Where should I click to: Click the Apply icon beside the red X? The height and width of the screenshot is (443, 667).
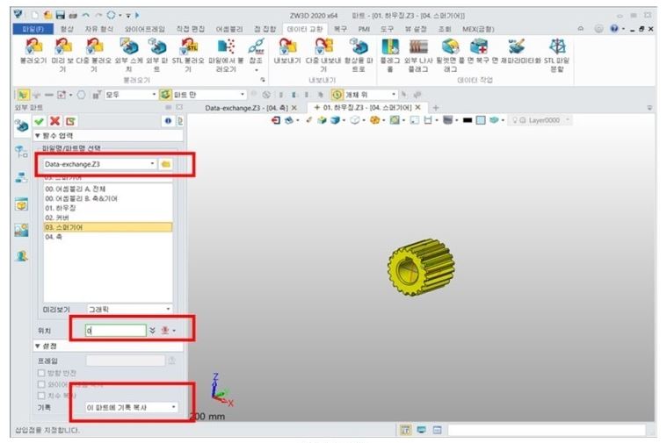point(70,121)
